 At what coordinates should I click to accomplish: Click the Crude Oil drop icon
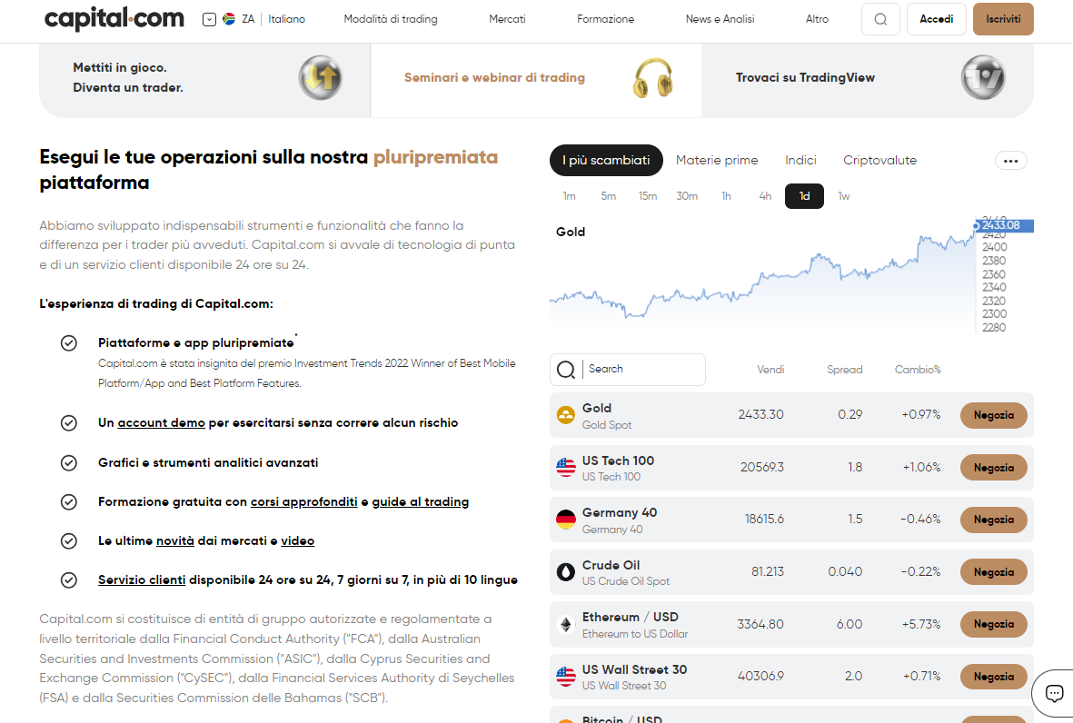(566, 572)
